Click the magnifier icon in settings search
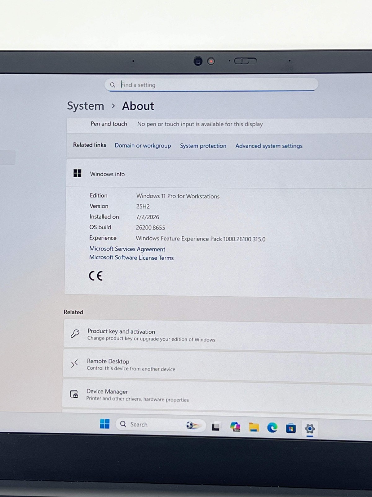Screen dimensions: 372x497 click(113, 85)
